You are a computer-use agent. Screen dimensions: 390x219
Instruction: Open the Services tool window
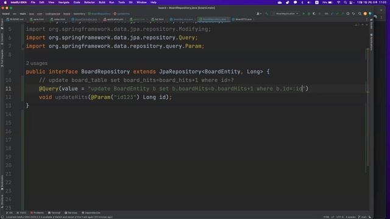point(71,213)
